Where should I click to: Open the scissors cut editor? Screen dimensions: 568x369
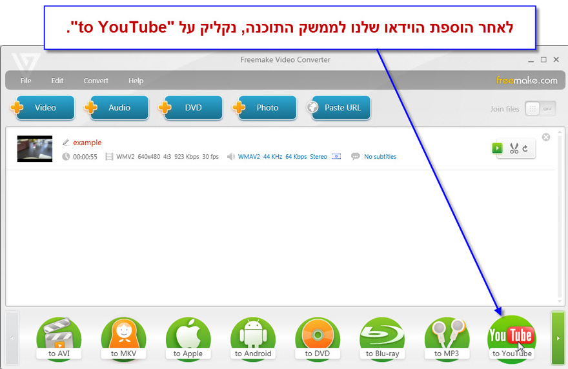(514, 148)
